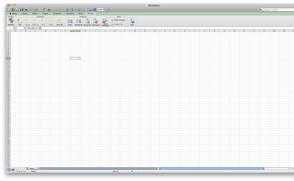Open the SmartArt ribbon tab
Screen dimensions: 294x181
[x=57, y=14]
